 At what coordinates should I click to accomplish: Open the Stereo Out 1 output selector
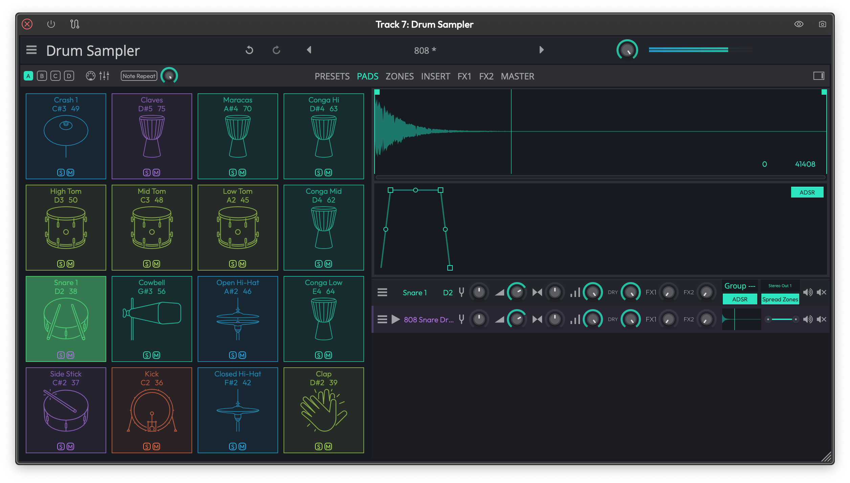780,286
